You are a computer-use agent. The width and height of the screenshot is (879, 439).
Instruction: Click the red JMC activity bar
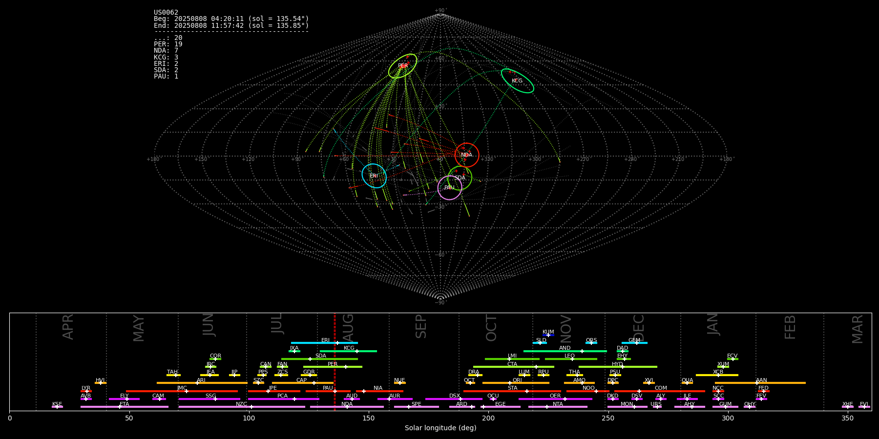[182, 391]
